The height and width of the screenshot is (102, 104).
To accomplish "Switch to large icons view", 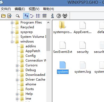I will (26, 16).
